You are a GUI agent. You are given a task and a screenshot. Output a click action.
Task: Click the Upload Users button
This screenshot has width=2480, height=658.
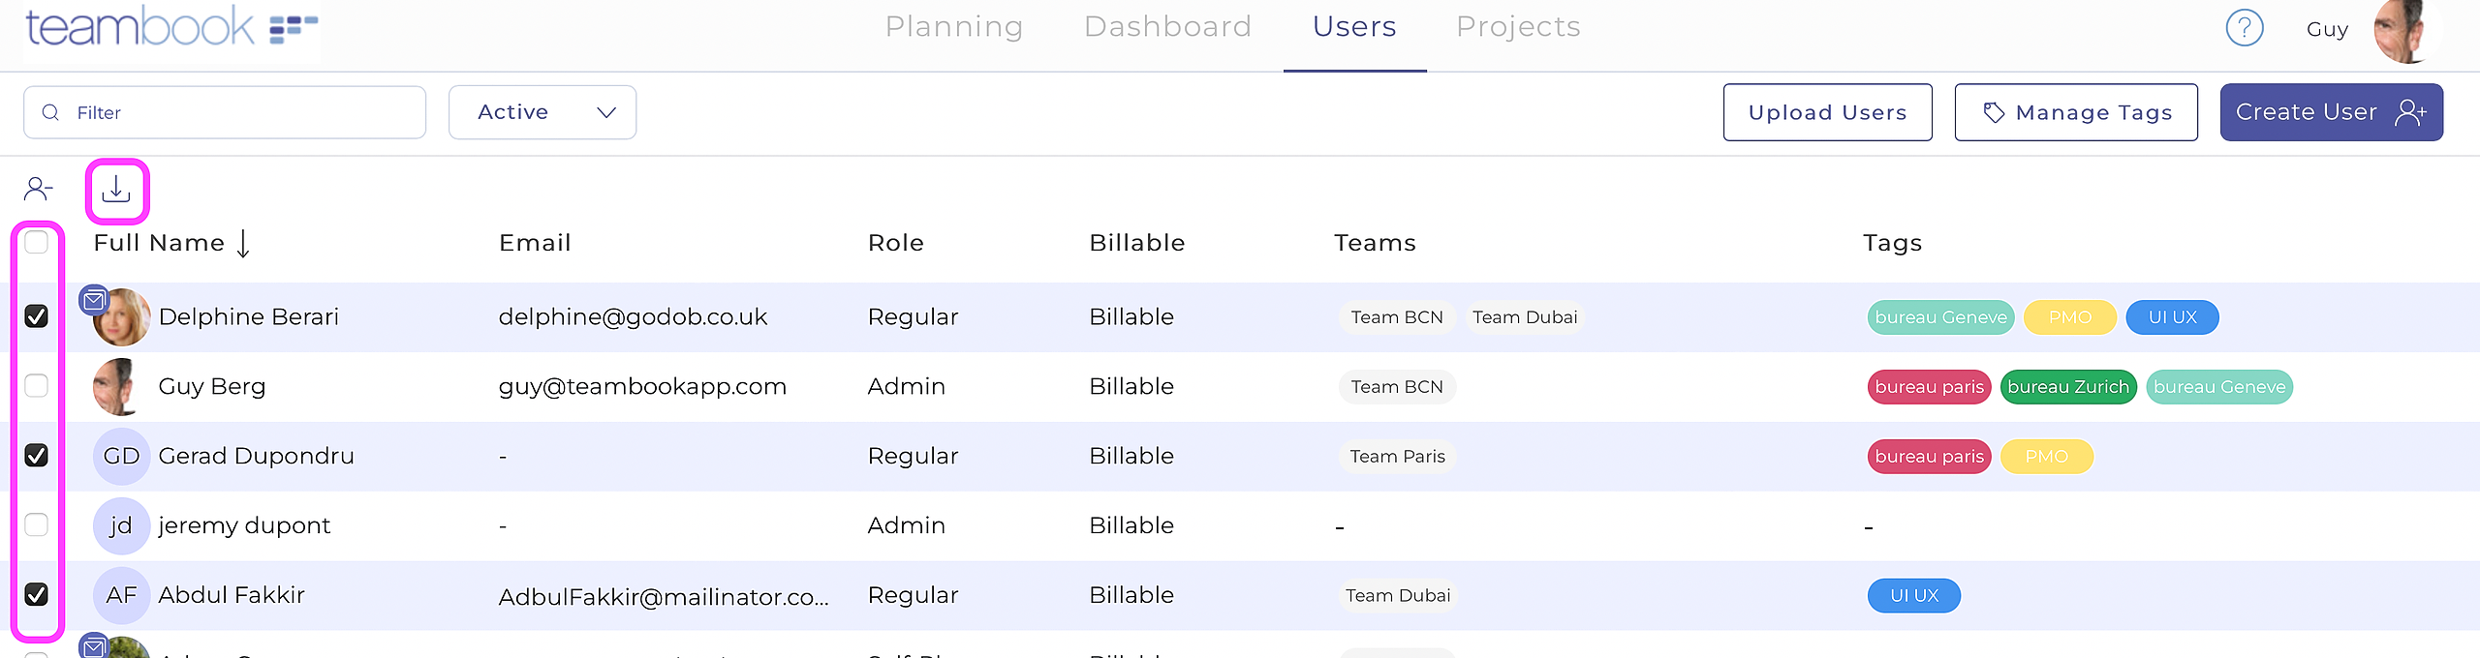[1827, 112]
